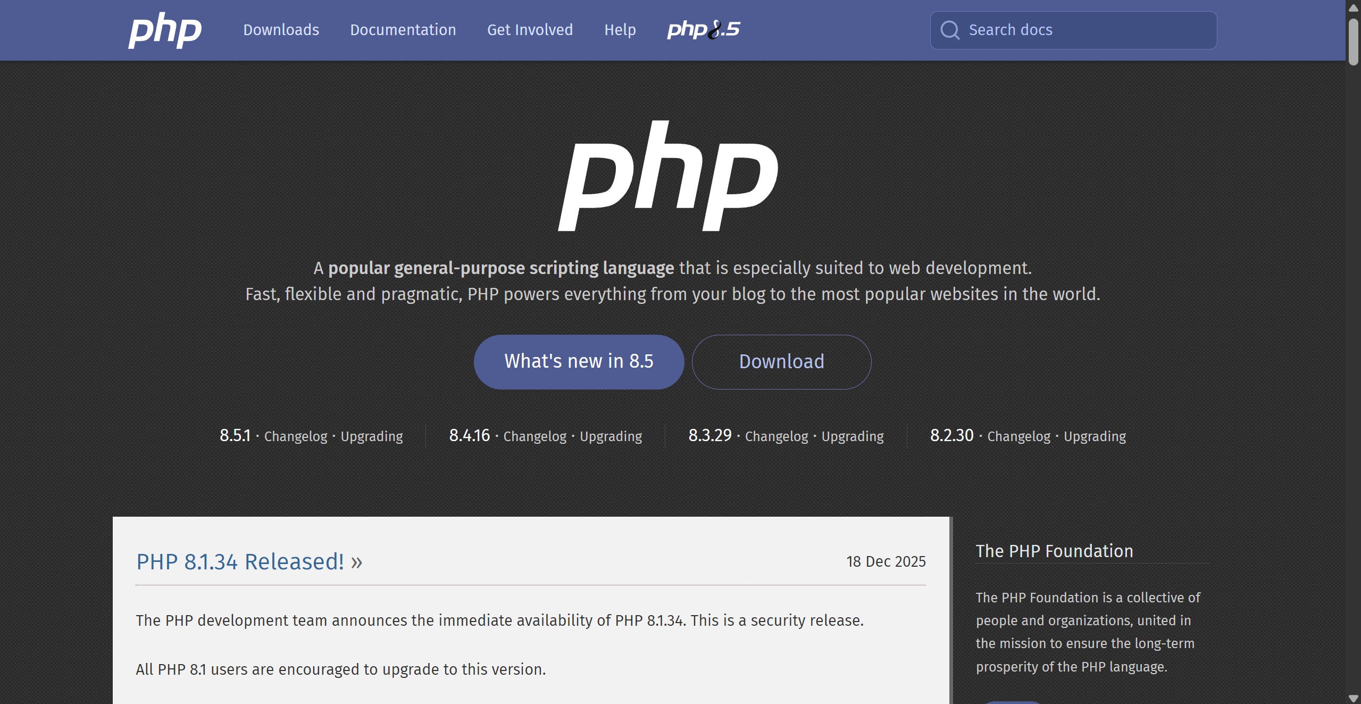Click the Download button
The height and width of the screenshot is (704, 1361).
point(781,361)
